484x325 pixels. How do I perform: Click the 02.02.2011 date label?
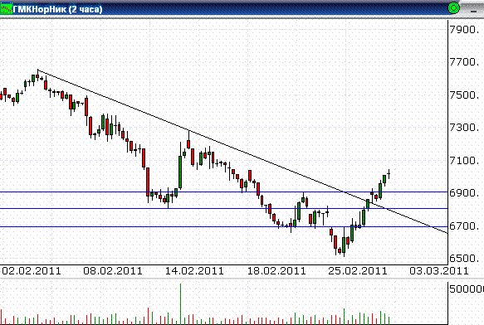32,271
